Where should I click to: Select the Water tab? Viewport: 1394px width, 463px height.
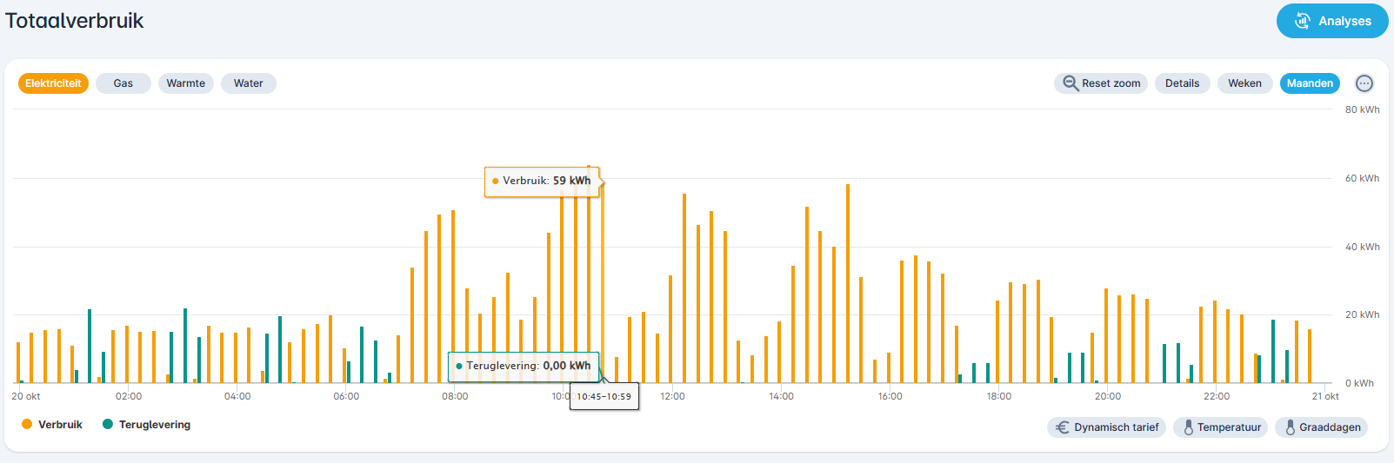[x=248, y=83]
